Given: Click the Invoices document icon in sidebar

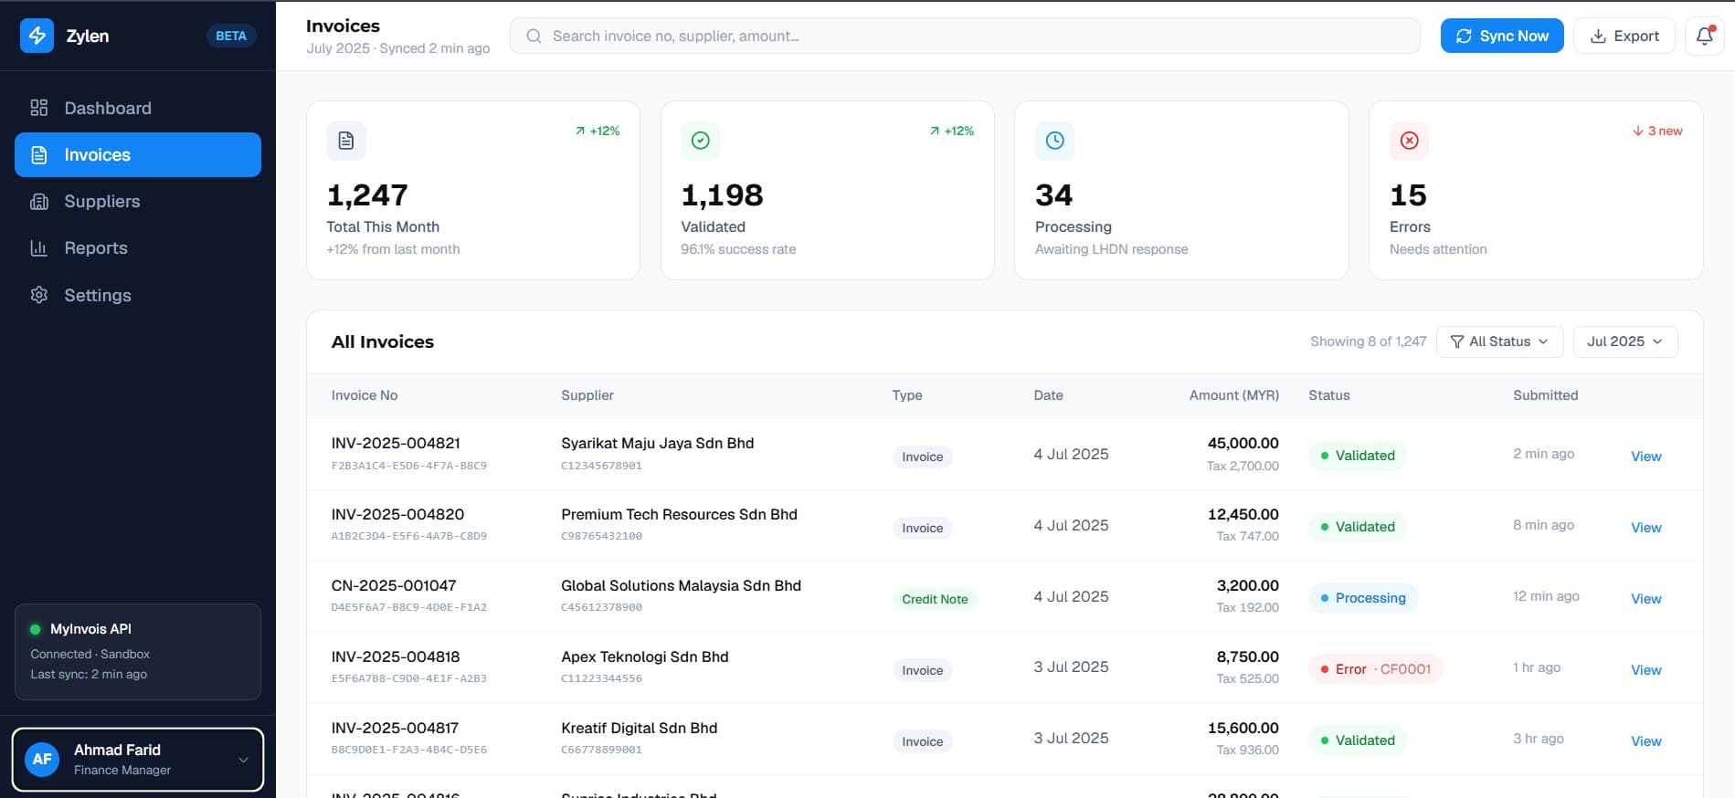Looking at the screenshot, I should tap(39, 154).
